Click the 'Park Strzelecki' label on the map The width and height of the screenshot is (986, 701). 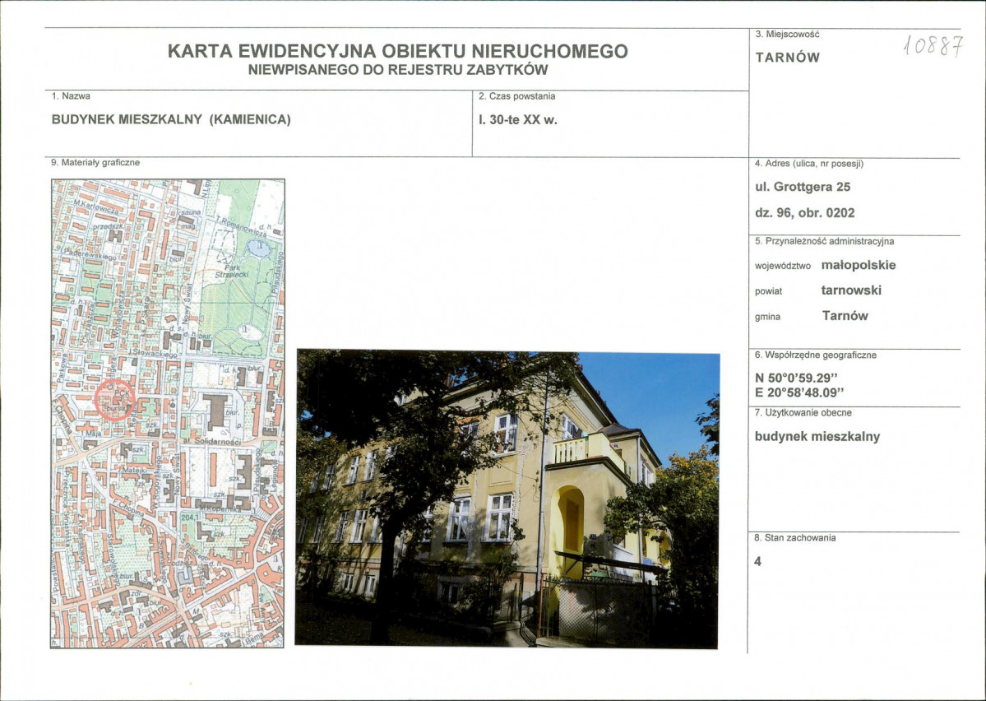click(x=232, y=272)
